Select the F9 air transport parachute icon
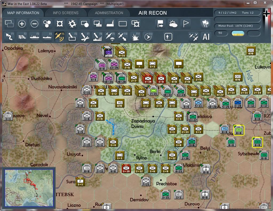 (x=110, y=37)
